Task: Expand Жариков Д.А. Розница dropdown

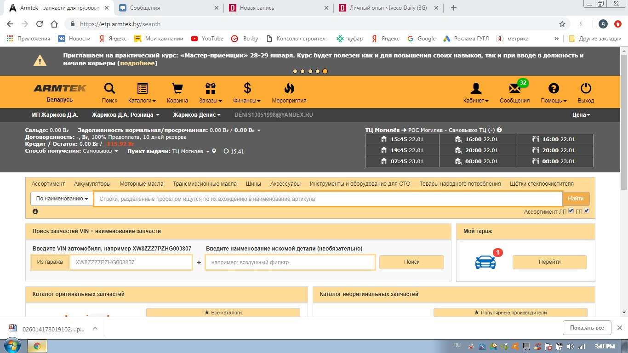Action: 126,115
